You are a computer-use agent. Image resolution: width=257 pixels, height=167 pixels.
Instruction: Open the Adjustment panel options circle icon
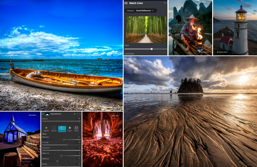click(74, 114)
